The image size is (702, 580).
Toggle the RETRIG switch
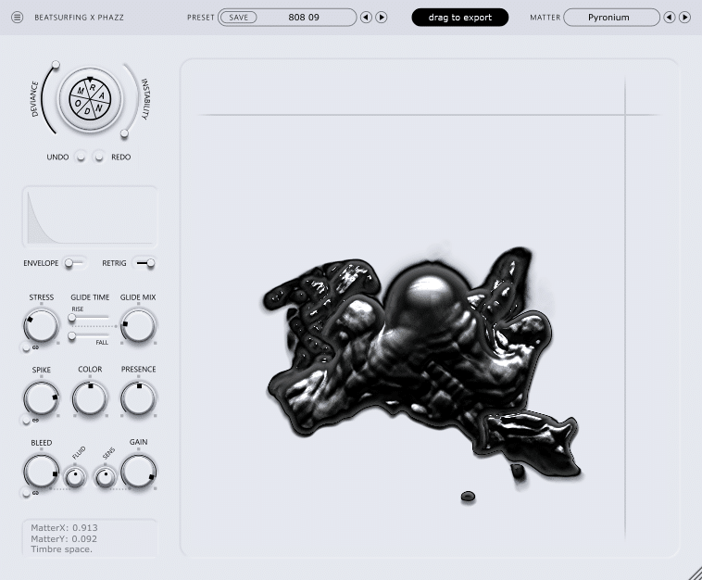(145, 263)
